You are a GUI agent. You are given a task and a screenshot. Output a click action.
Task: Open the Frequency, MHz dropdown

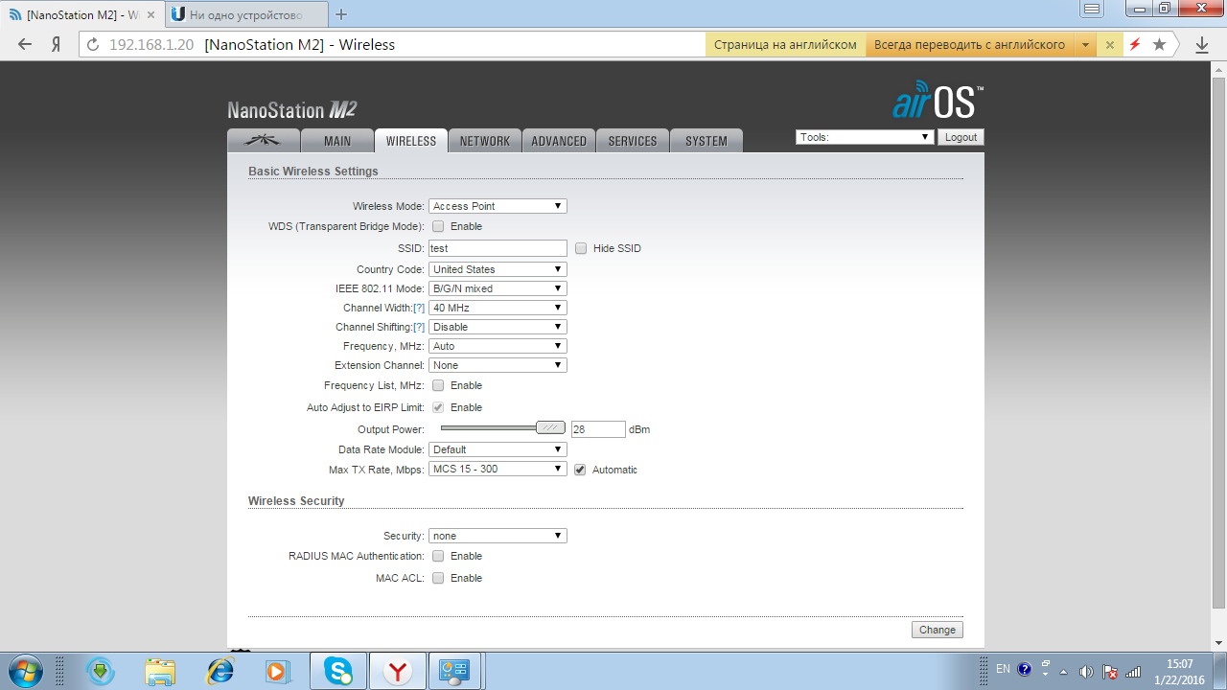498,346
